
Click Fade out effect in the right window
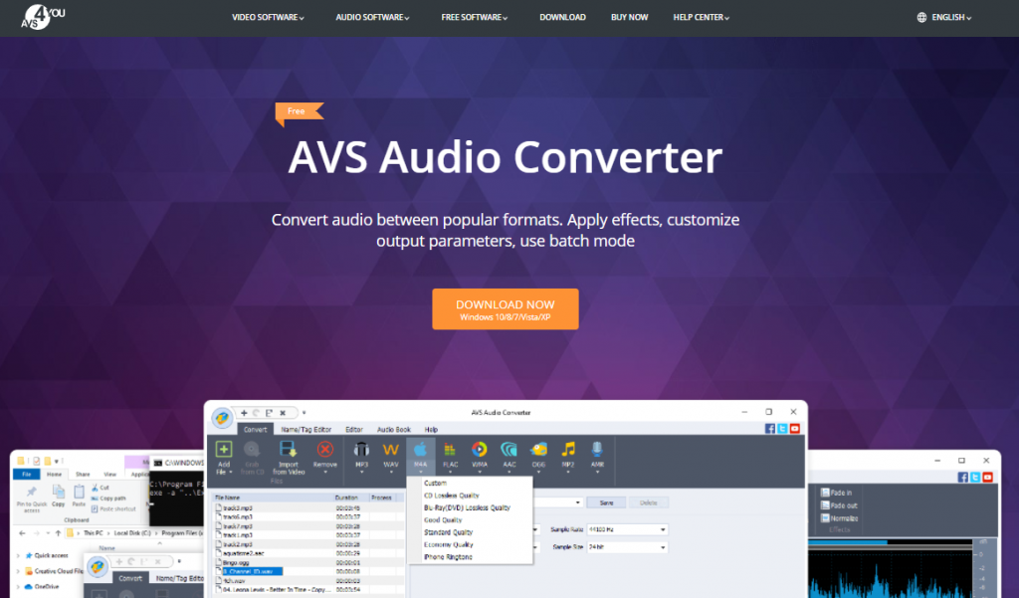point(838,505)
